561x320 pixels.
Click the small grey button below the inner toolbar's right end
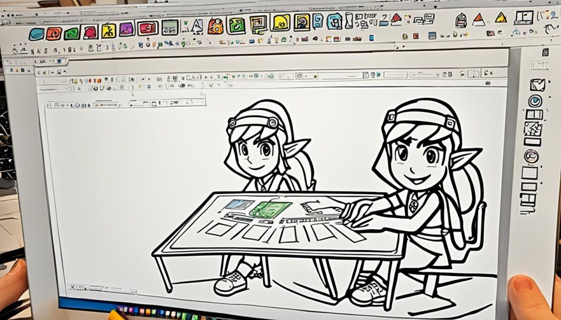click(488, 83)
